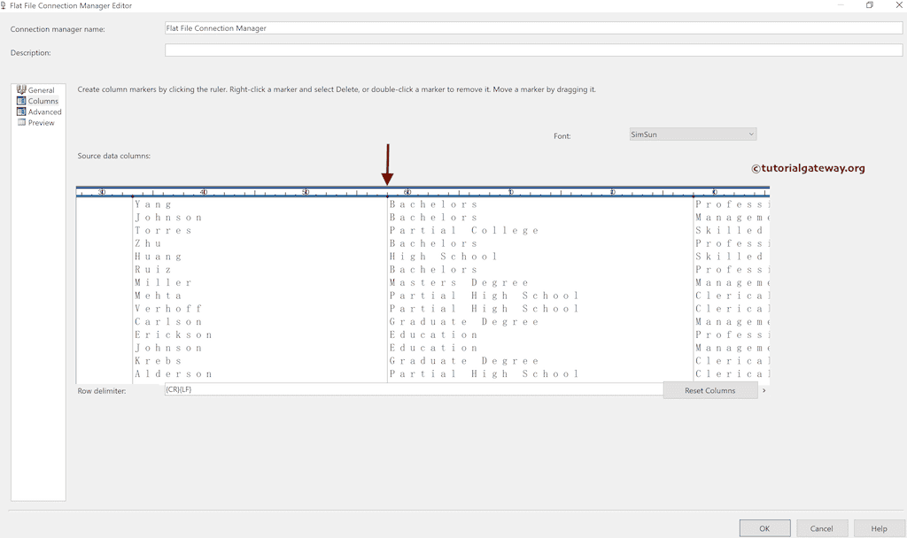Click the 'Carlson' row text
The width and height of the screenshot is (907, 538).
pos(168,322)
